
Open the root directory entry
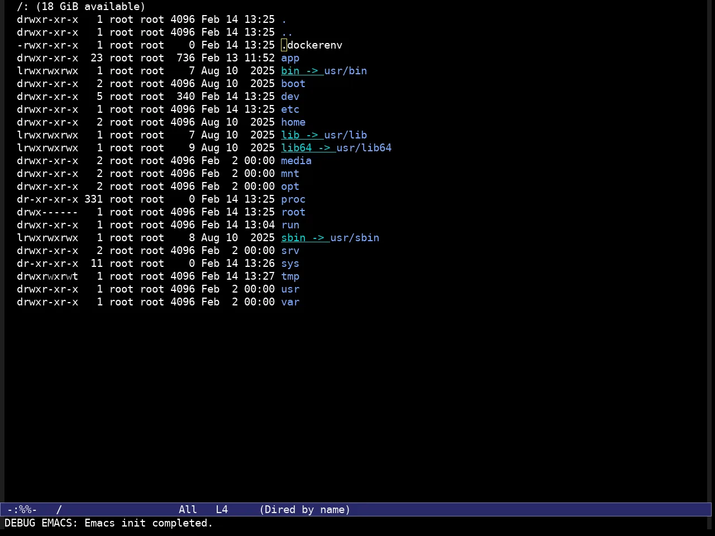[x=293, y=212]
